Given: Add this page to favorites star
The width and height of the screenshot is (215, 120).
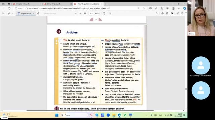Looking at the screenshot, I should point(144,8).
